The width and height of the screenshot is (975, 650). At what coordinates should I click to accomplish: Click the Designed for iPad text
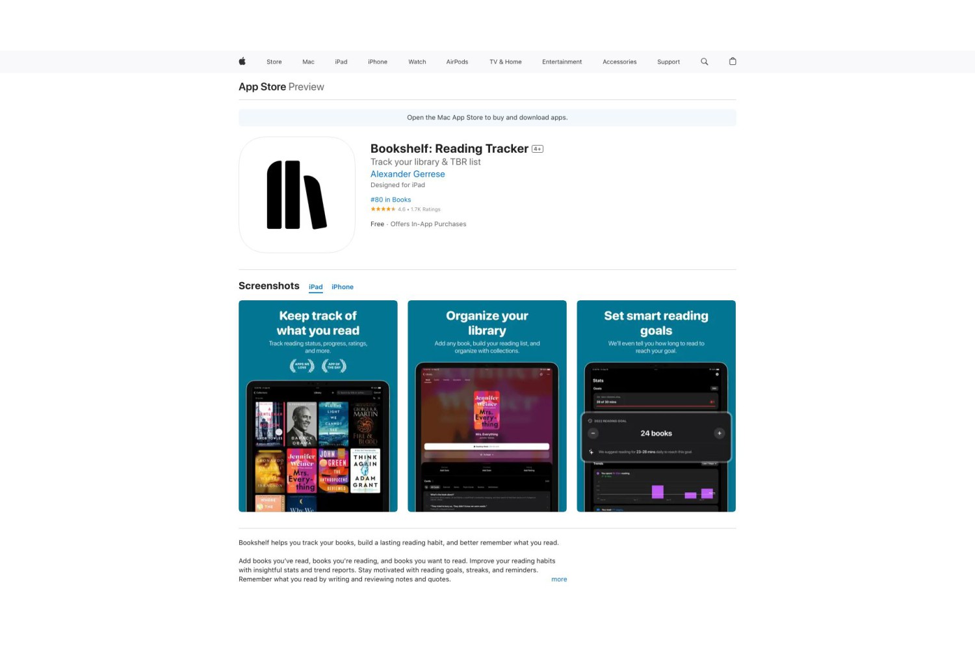[398, 185]
